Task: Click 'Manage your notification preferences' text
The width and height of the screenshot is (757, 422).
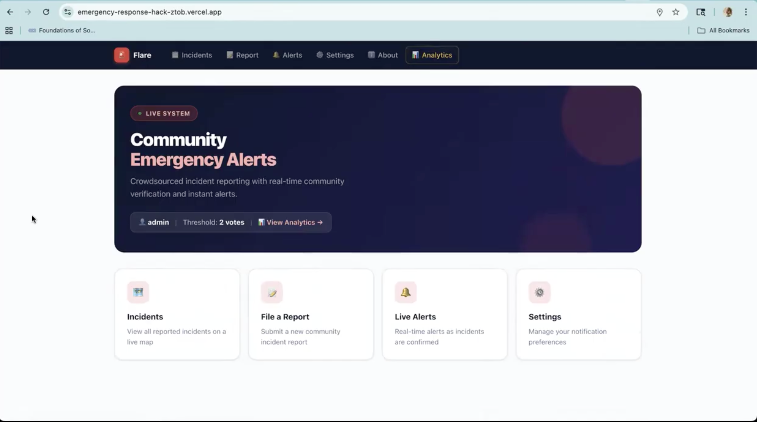Action: tap(567, 336)
